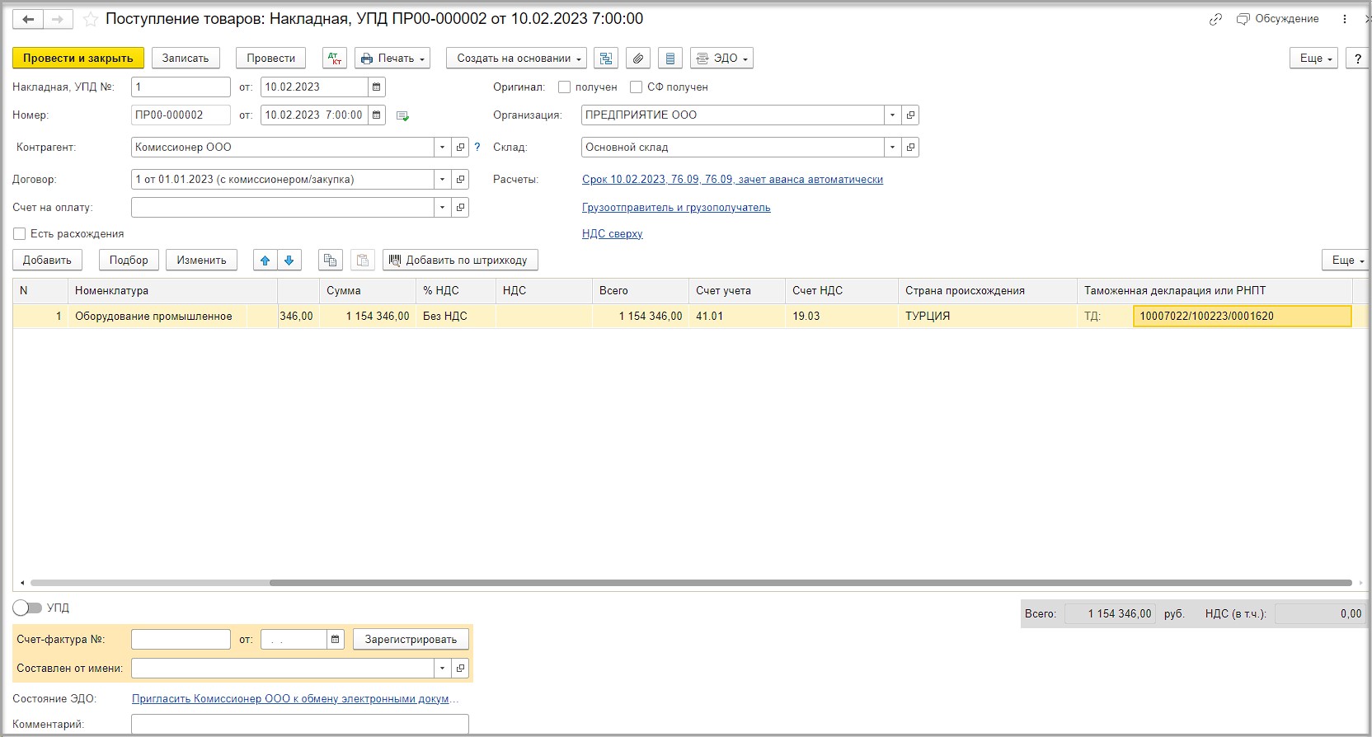This screenshot has width=1372, height=737.
Task: Click Зарегистрировать invoice button
Action: (411, 639)
